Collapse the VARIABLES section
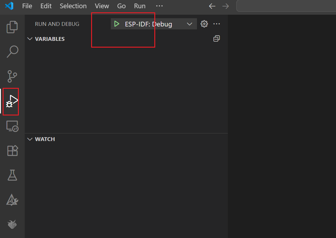Screen dimensions: 336x238 pyautogui.click(x=30, y=38)
